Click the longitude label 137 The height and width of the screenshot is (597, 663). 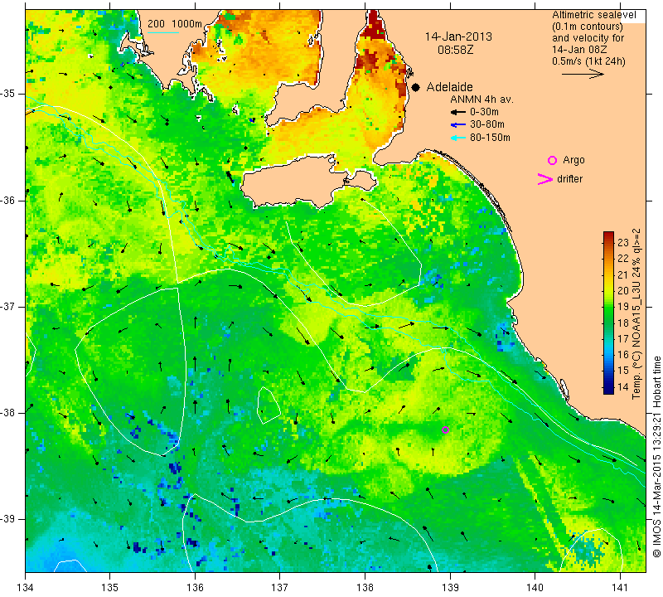280,587
